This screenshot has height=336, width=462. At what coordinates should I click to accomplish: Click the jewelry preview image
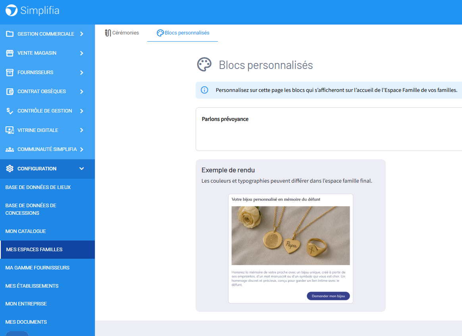[291, 235]
